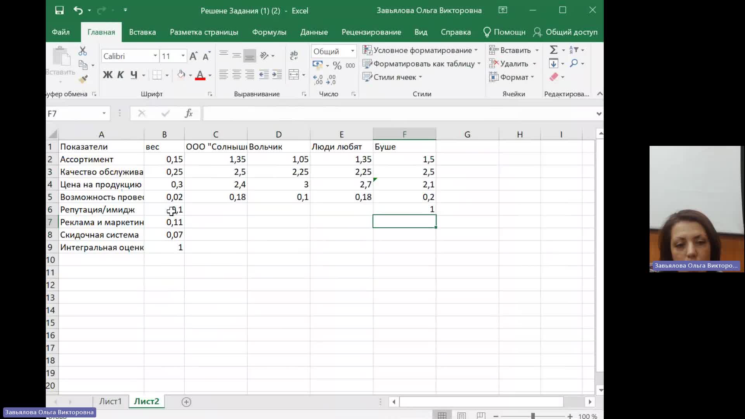Open the Calibri font name dropdown

pos(155,56)
